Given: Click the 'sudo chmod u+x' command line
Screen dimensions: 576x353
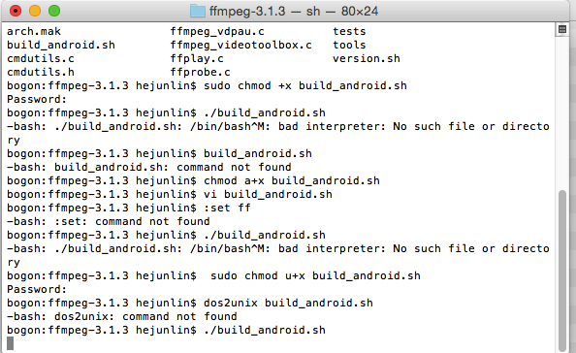Looking at the screenshot, I should [x=213, y=275].
